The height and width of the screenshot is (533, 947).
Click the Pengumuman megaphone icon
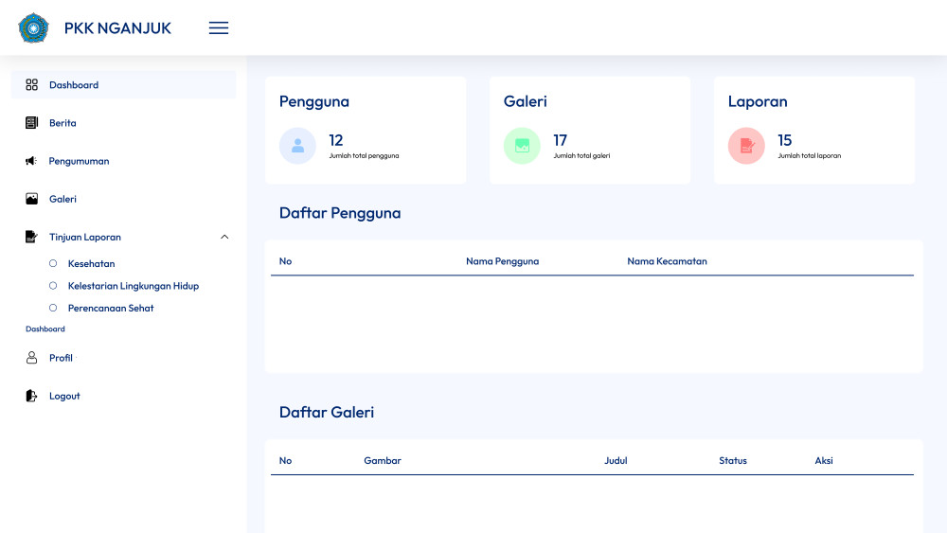(x=31, y=161)
